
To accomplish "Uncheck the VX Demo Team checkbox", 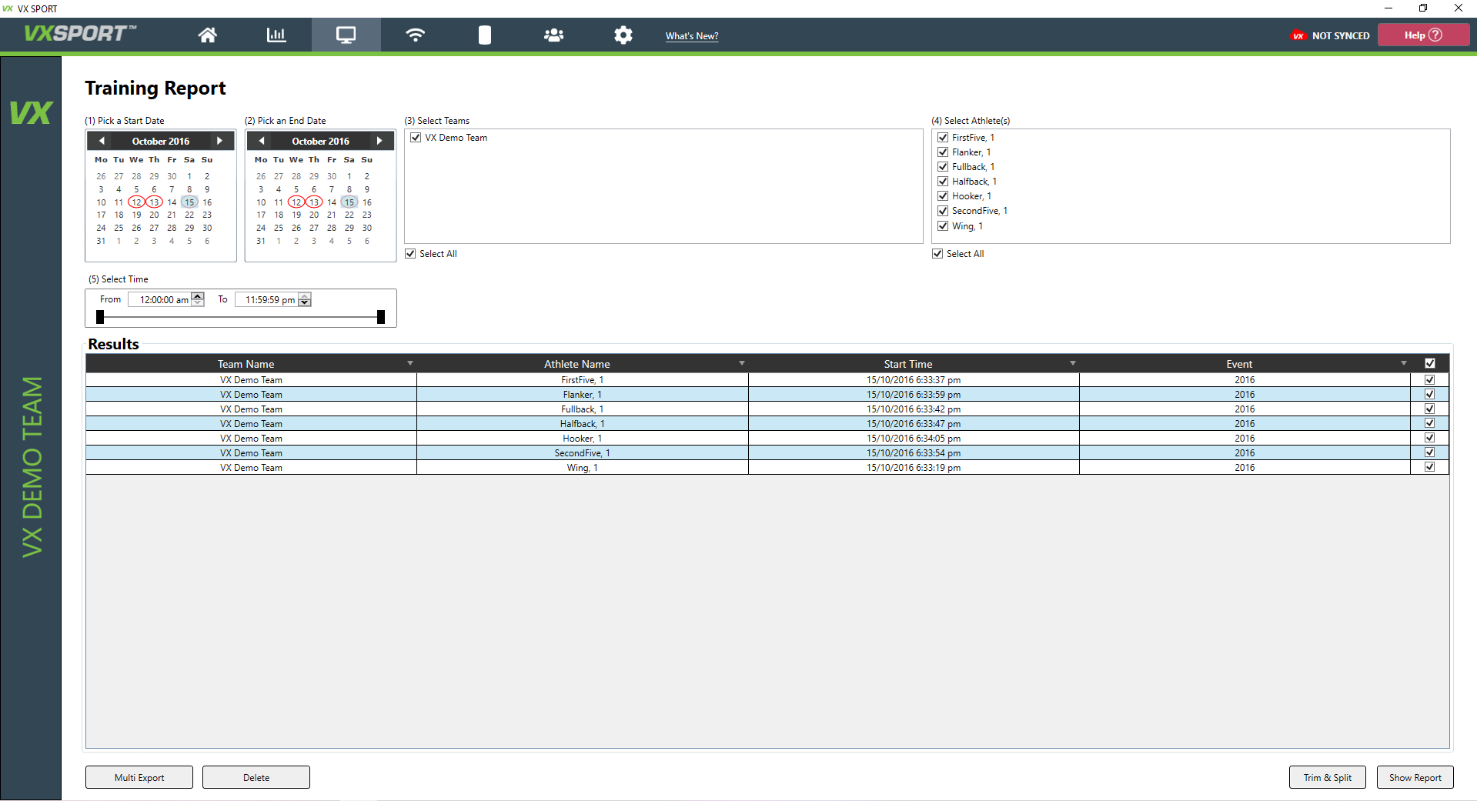I will tap(416, 138).
